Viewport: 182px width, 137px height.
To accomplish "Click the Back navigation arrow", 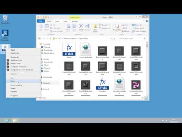I will click(39, 38).
